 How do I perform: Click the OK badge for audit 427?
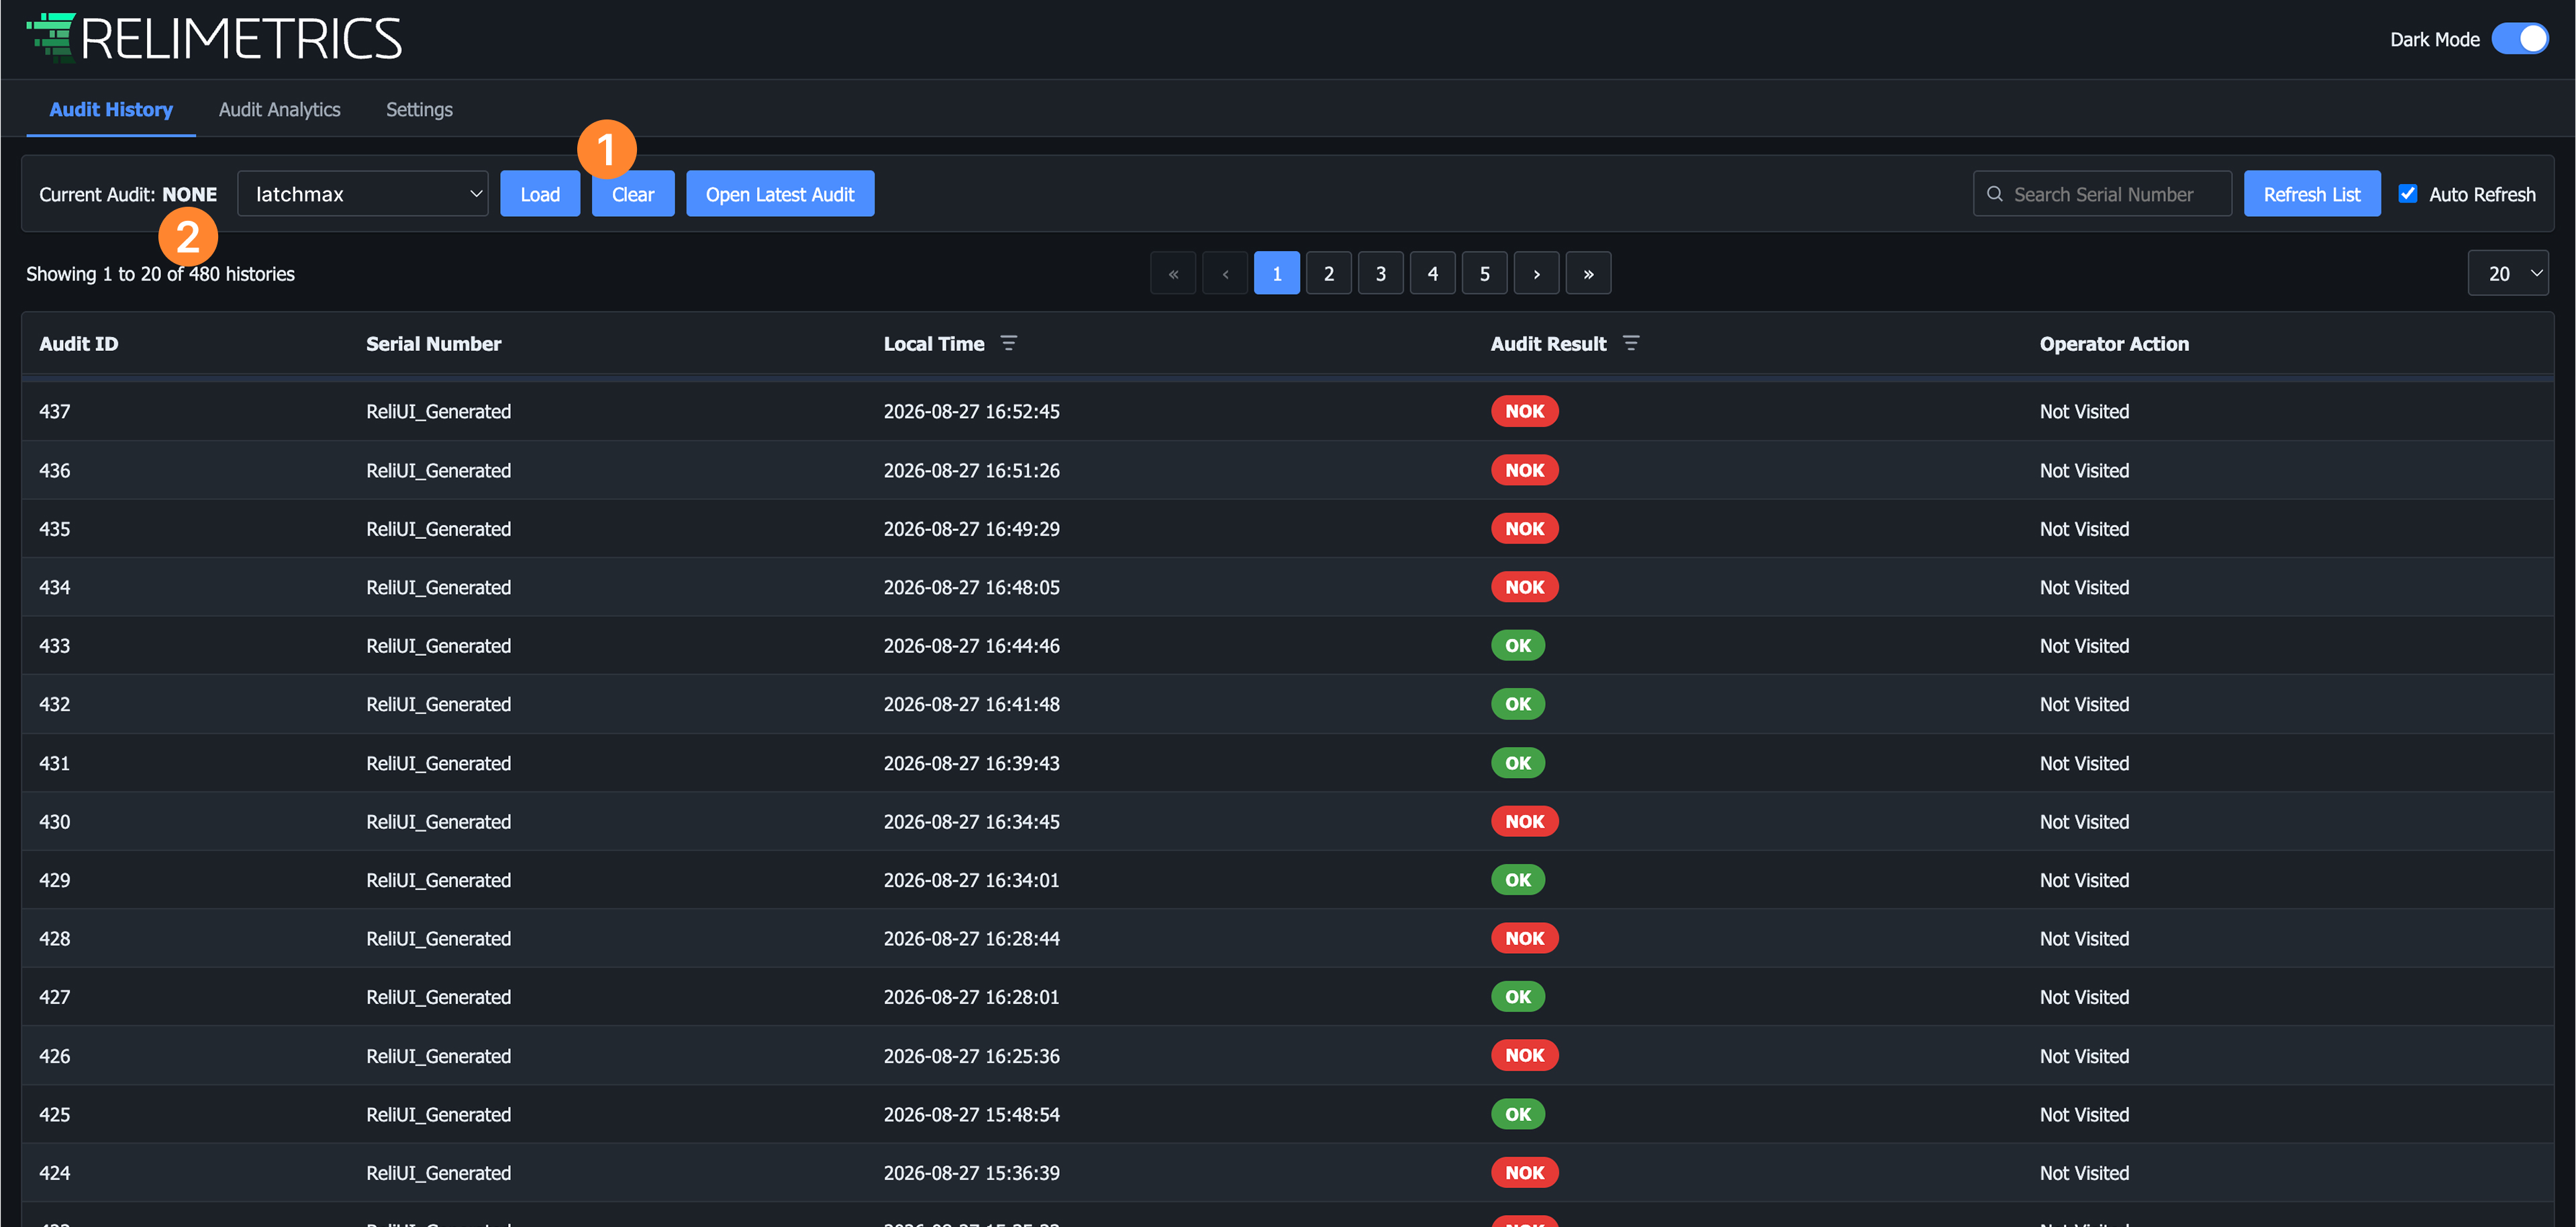[1518, 997]
